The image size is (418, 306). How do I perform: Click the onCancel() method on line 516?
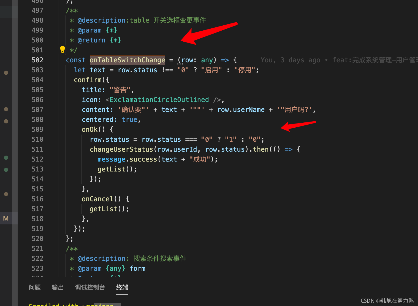(101, 199)
